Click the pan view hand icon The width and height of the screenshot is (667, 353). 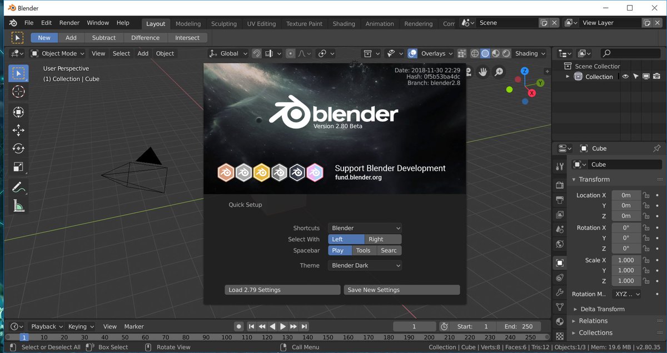tap(484, 72)
